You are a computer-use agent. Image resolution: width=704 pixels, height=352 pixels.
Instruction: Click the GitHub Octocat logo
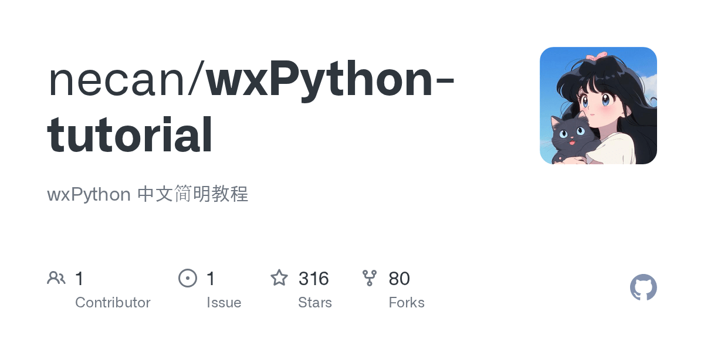click(x=644, y=287)
